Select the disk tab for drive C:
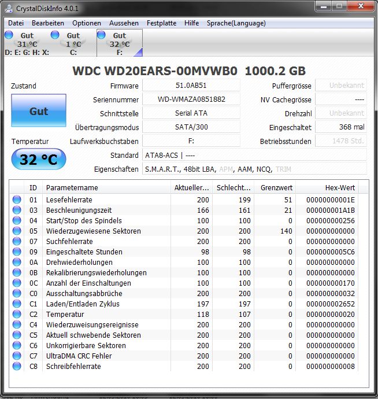Screen dimensions: 378x399 (73, 43)
